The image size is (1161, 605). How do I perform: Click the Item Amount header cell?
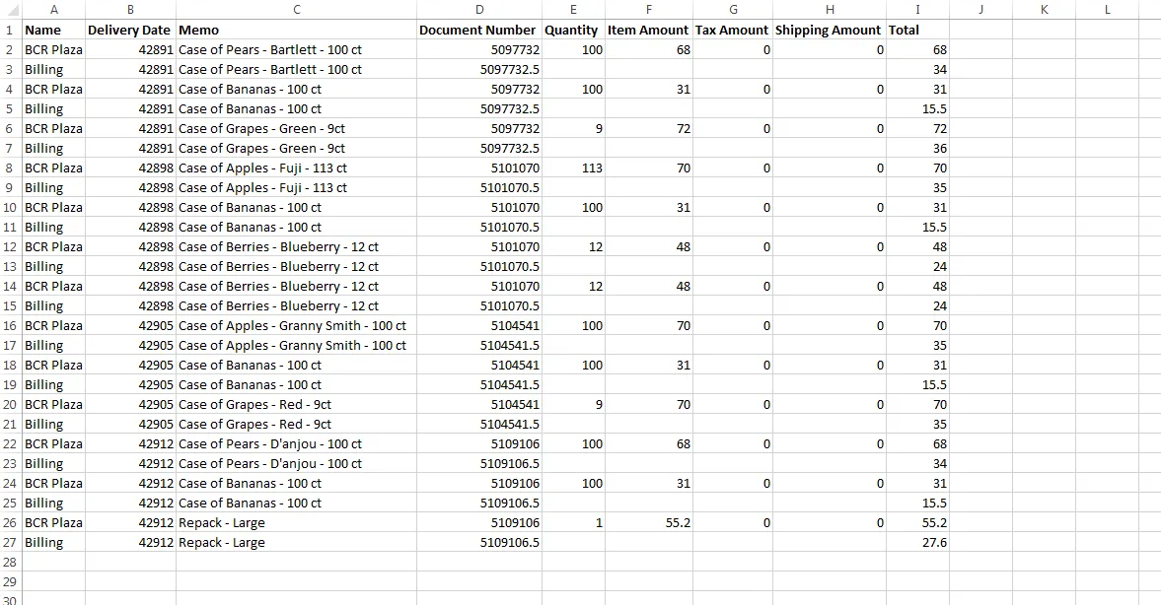tap(649, 31)
